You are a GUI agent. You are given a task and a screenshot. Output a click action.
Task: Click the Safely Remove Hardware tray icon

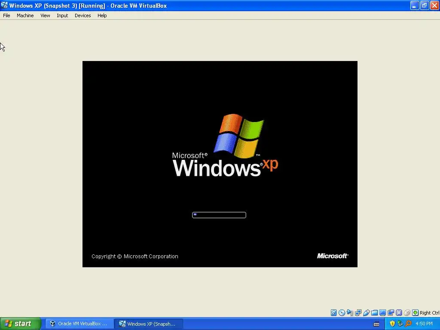pos(400,324)
